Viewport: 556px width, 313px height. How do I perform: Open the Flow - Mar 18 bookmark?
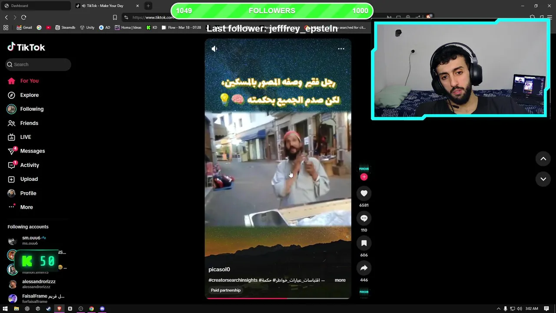click(181, 27)
